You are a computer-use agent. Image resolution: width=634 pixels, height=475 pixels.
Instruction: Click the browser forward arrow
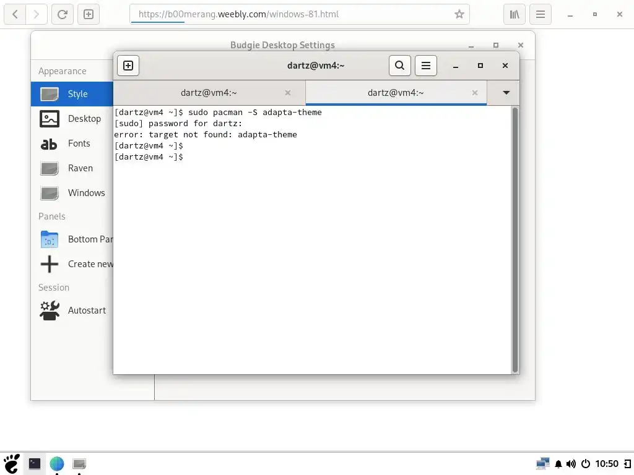coord(37,14)
